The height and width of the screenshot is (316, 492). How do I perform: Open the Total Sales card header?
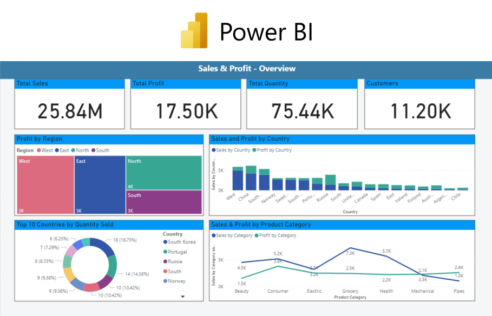pyautogui.click(x=71, y=84)
